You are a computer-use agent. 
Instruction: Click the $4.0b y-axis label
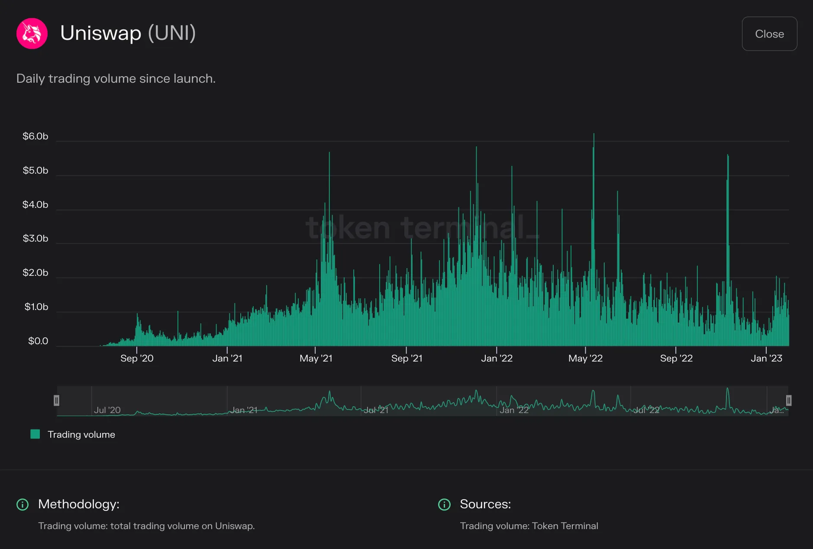(35, 205)
